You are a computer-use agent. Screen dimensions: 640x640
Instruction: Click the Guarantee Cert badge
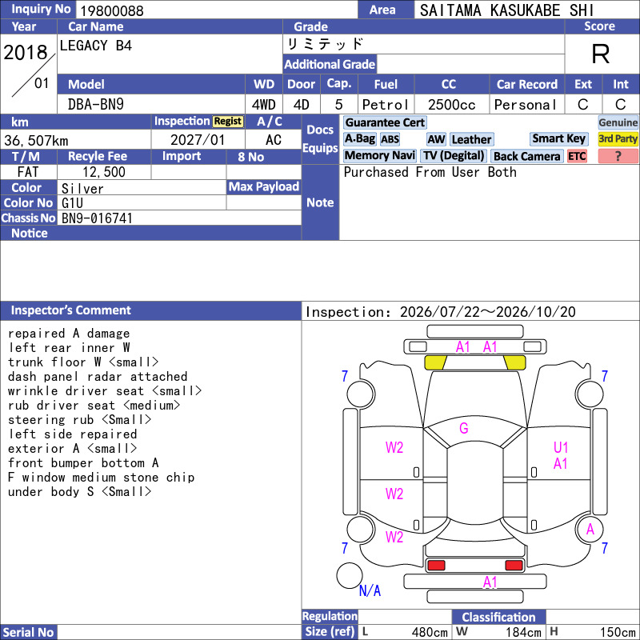tap(385, 122)
